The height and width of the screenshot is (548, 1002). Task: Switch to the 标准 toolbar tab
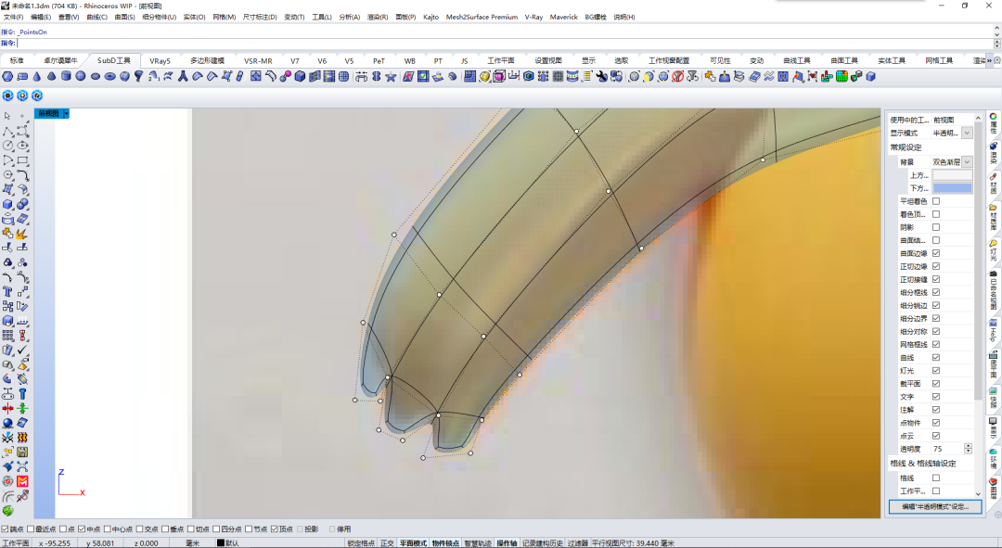[18, 60]
